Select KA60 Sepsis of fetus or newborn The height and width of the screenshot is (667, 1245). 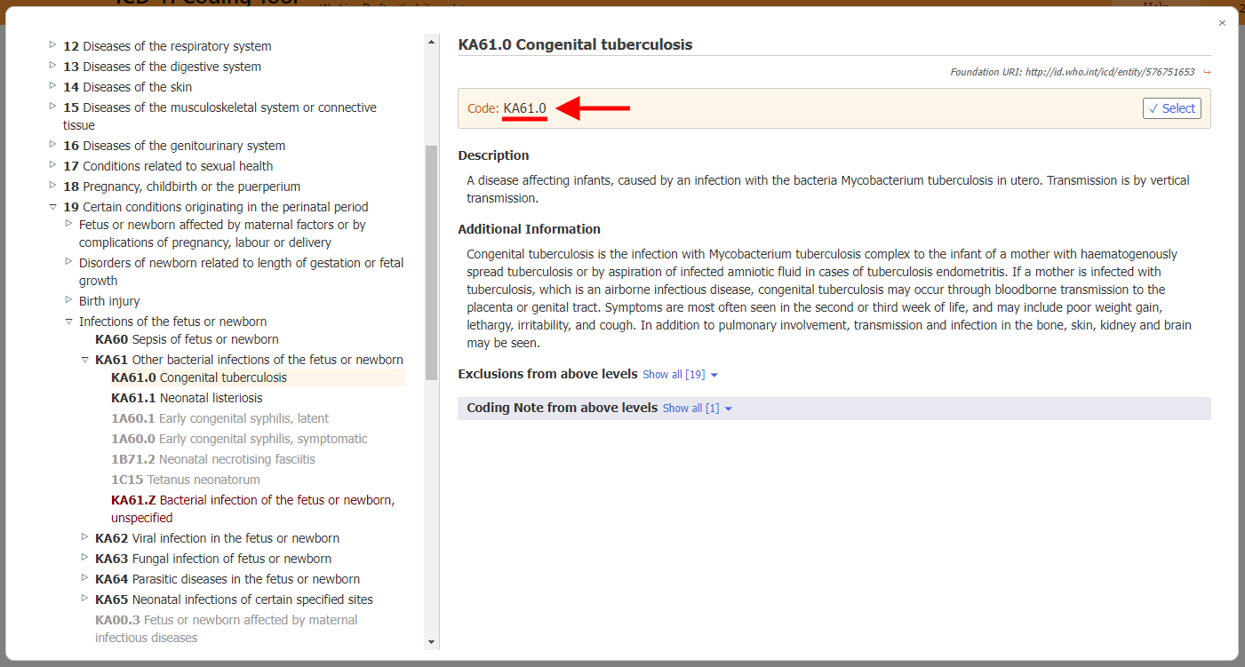point(187,339)
